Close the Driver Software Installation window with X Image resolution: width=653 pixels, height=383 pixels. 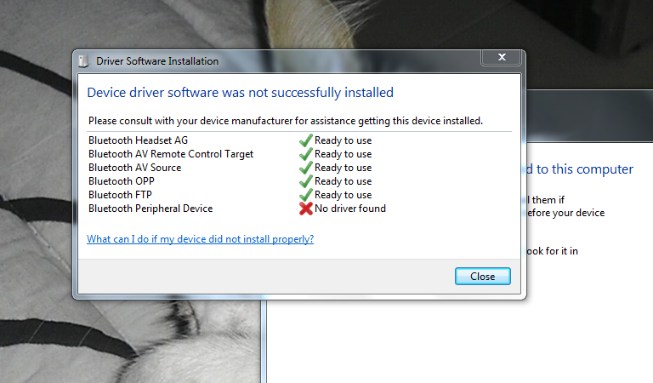pyautogui.click(x=502, y=57)
